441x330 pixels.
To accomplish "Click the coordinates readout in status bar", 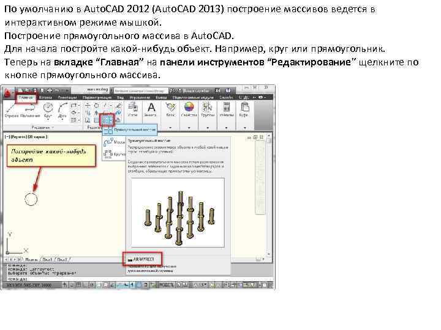I will point(29,285).
